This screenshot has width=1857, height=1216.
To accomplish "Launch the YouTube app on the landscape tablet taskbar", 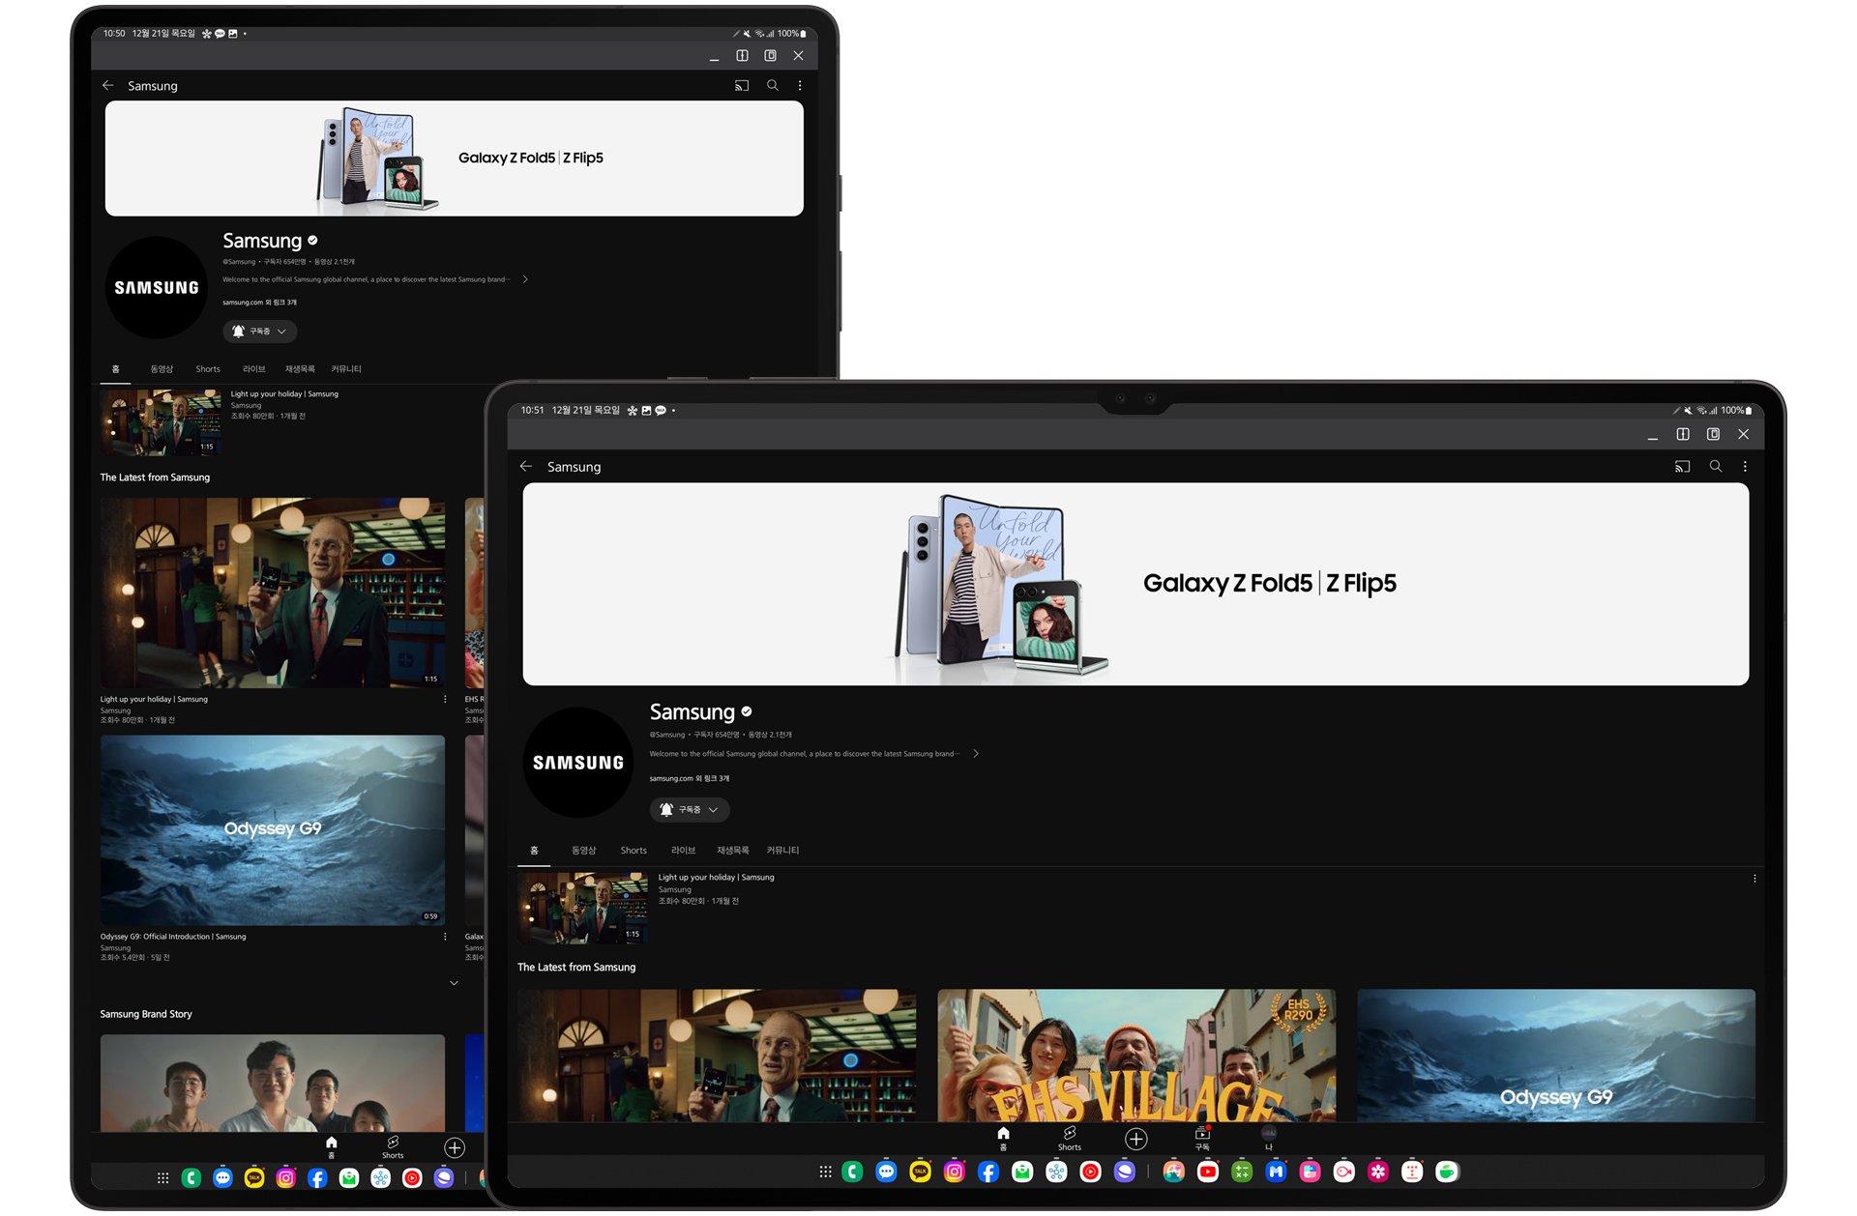I will point(1208,1172).
